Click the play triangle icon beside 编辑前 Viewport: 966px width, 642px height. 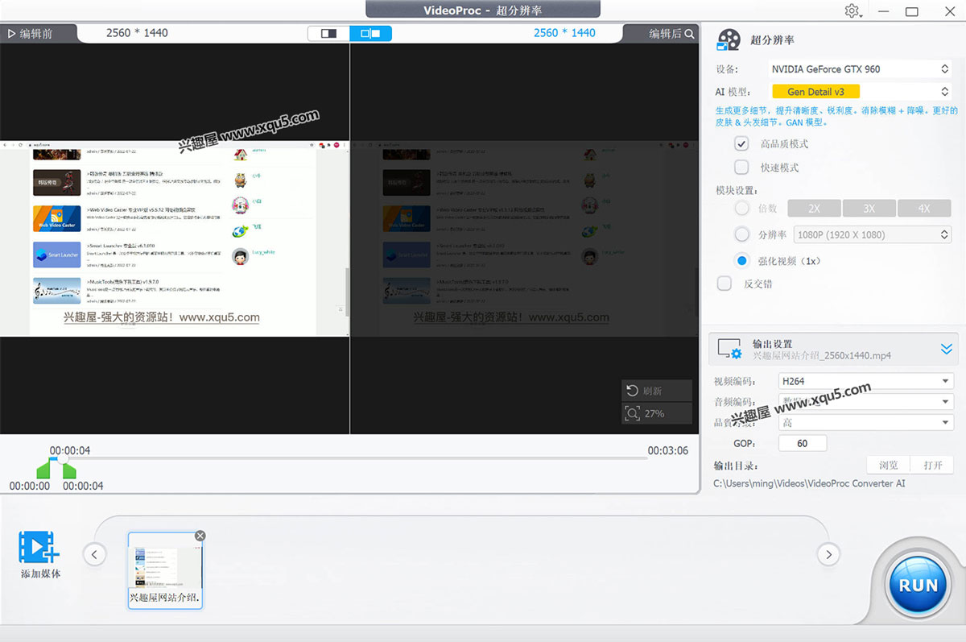click(11, 34)
